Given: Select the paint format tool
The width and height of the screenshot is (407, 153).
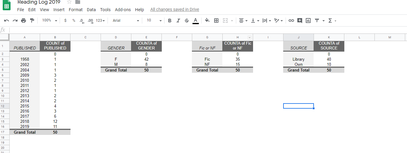Looking at the screenshot, I should 32,21.
